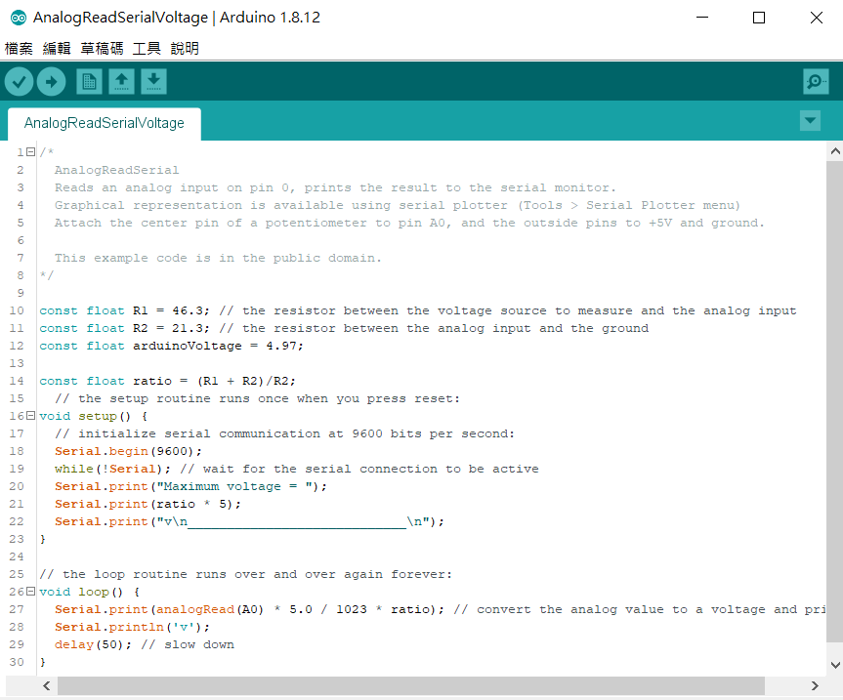Open the tab options dropdown arrow
843x700 pixels.
coord(810,120)
